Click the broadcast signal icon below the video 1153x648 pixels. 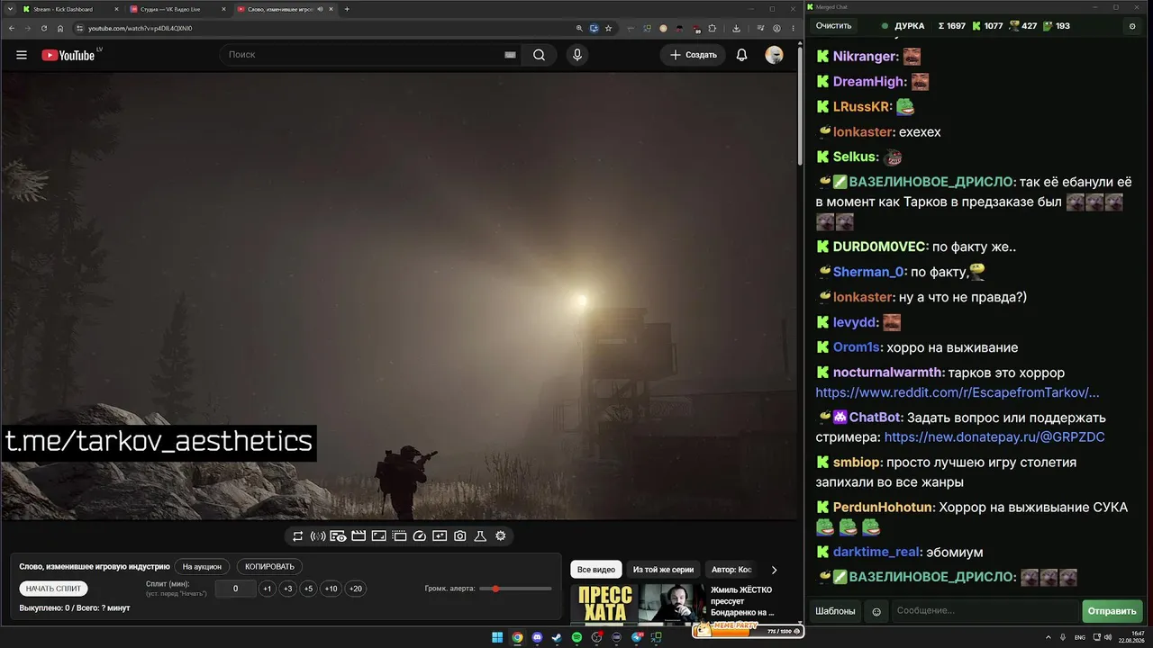click(x=318, y=536)
